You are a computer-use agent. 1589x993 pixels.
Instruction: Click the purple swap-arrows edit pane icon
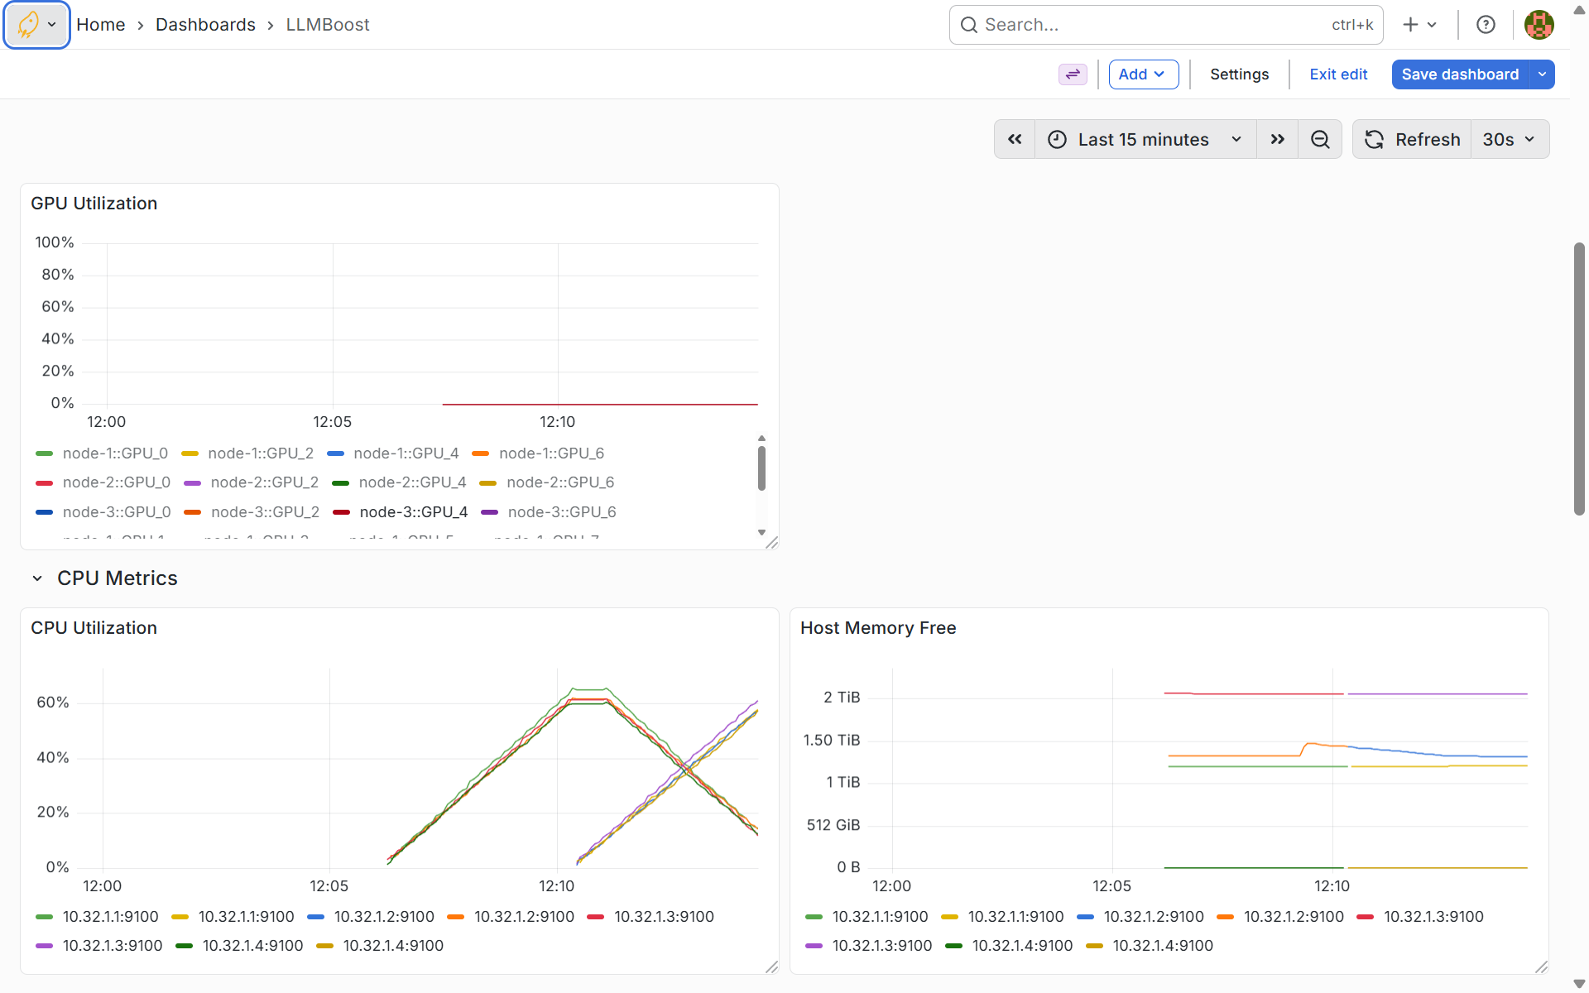[1073, 74]
